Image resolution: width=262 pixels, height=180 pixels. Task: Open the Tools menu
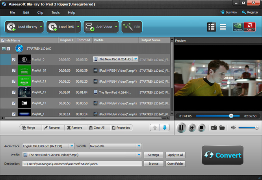(56, 13)
